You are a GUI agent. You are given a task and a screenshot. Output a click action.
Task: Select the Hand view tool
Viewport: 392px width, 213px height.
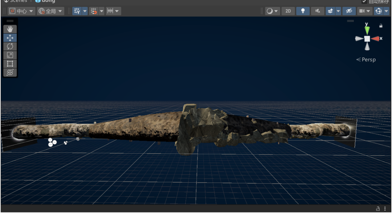point(10,29)
